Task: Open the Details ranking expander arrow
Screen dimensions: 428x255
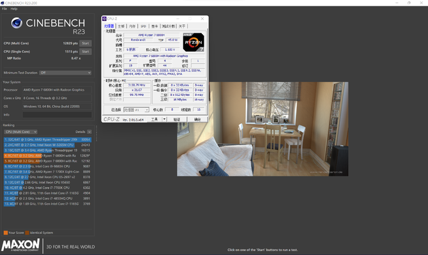Action: click(x=89, y=132)
